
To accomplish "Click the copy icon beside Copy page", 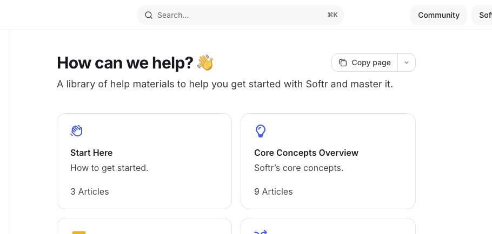I will click(x=343, y=63).
